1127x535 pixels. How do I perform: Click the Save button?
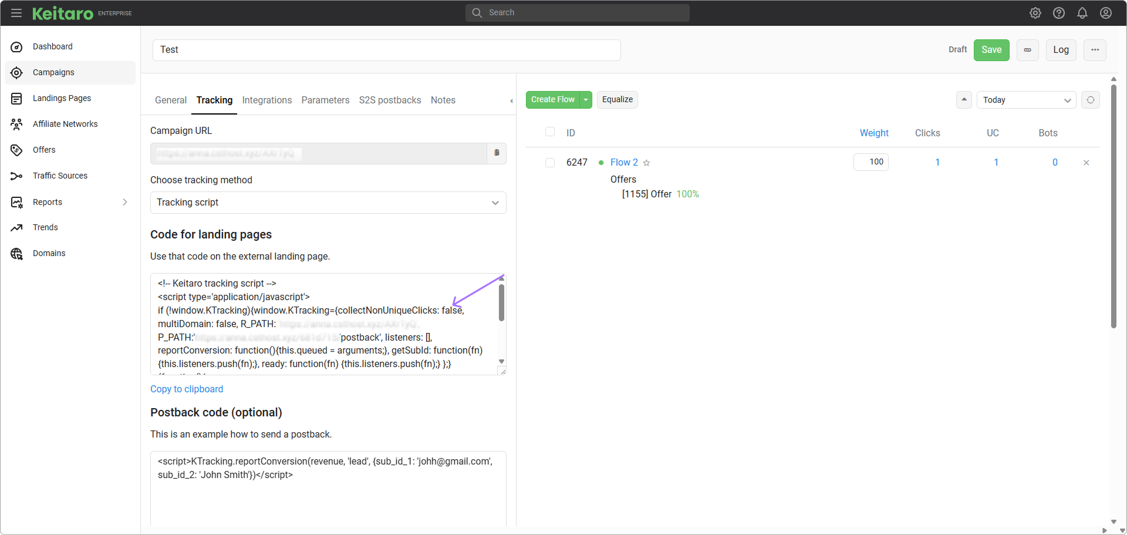[x=991, y=50]
